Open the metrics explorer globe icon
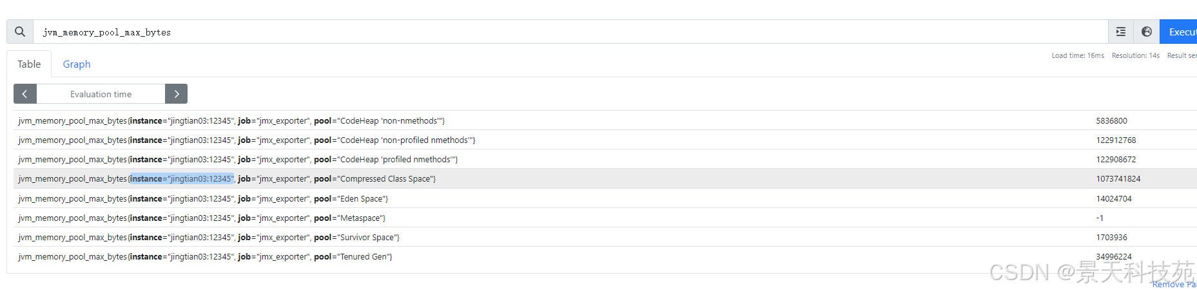The width and height of the screenshot is (1197, 293). [x=1147, y=32]
